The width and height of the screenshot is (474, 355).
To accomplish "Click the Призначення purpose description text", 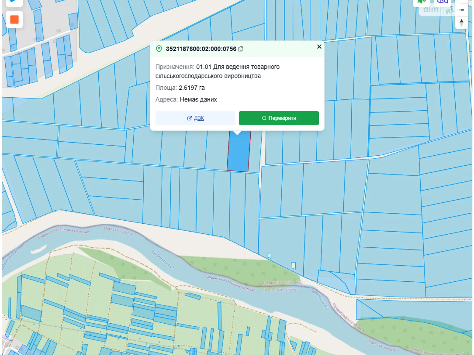I will [x=217, y=71].
